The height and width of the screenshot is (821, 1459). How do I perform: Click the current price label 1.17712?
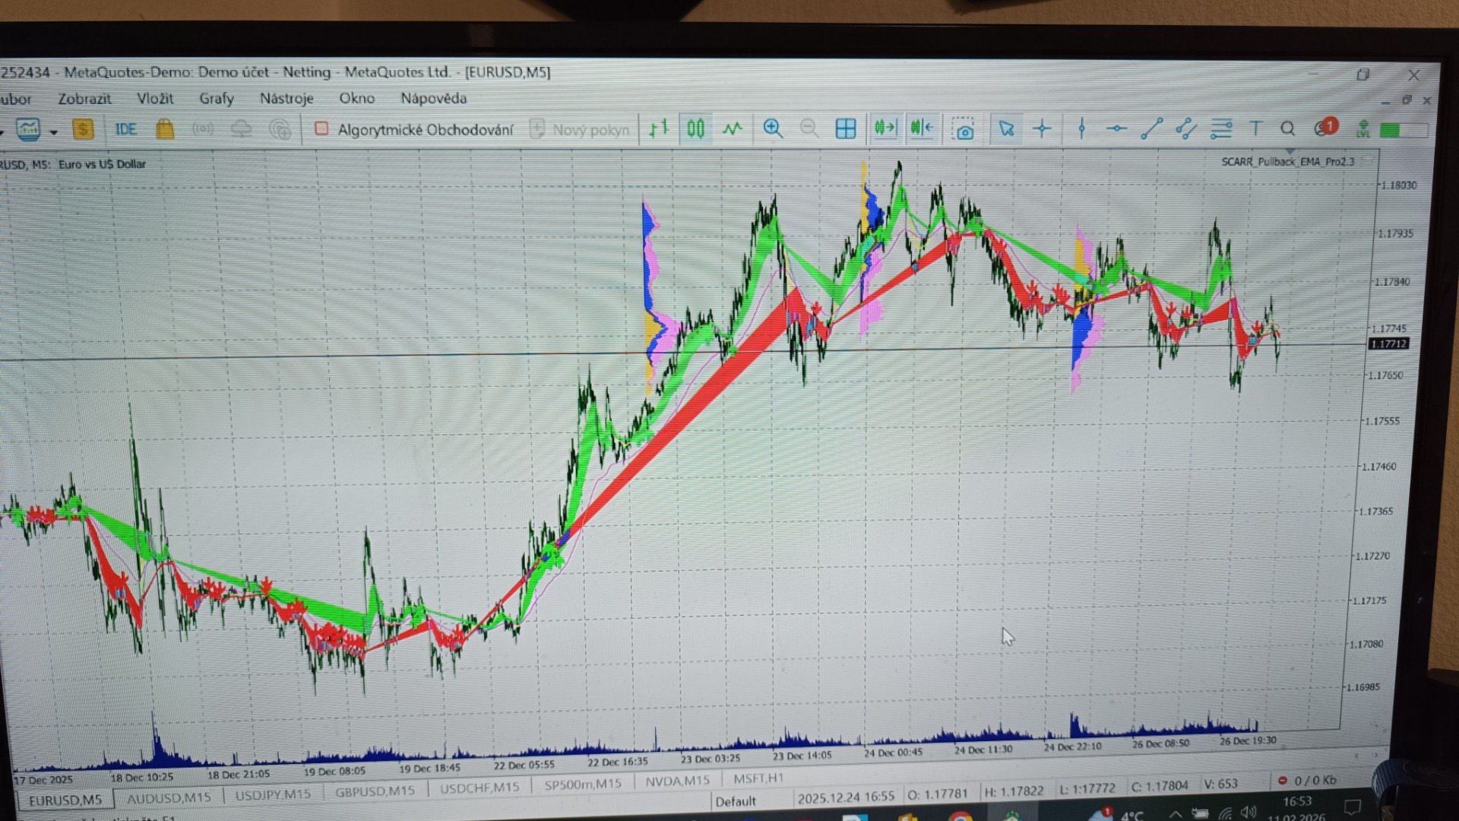(1388, 344)
